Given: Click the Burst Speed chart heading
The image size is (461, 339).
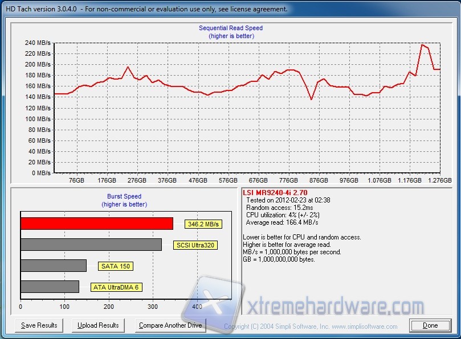Looking at the screenshot, I should [x=124, y=197].
